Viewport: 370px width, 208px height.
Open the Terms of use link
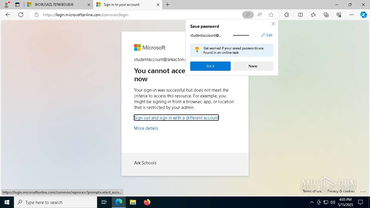[312, 191]
